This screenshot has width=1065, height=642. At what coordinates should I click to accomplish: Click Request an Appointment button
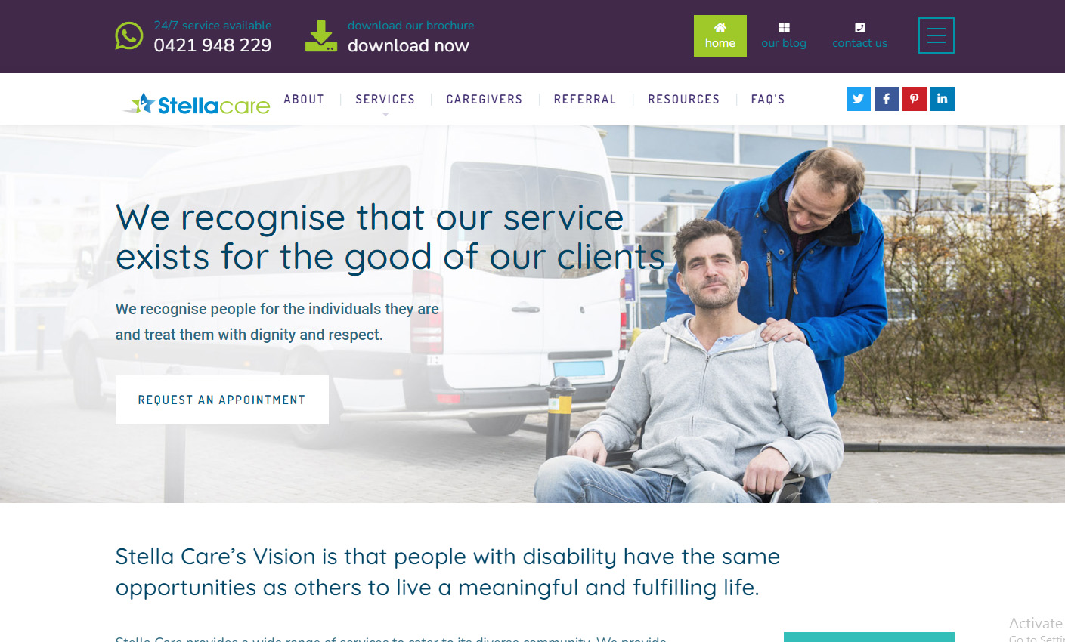pos(222,400)
